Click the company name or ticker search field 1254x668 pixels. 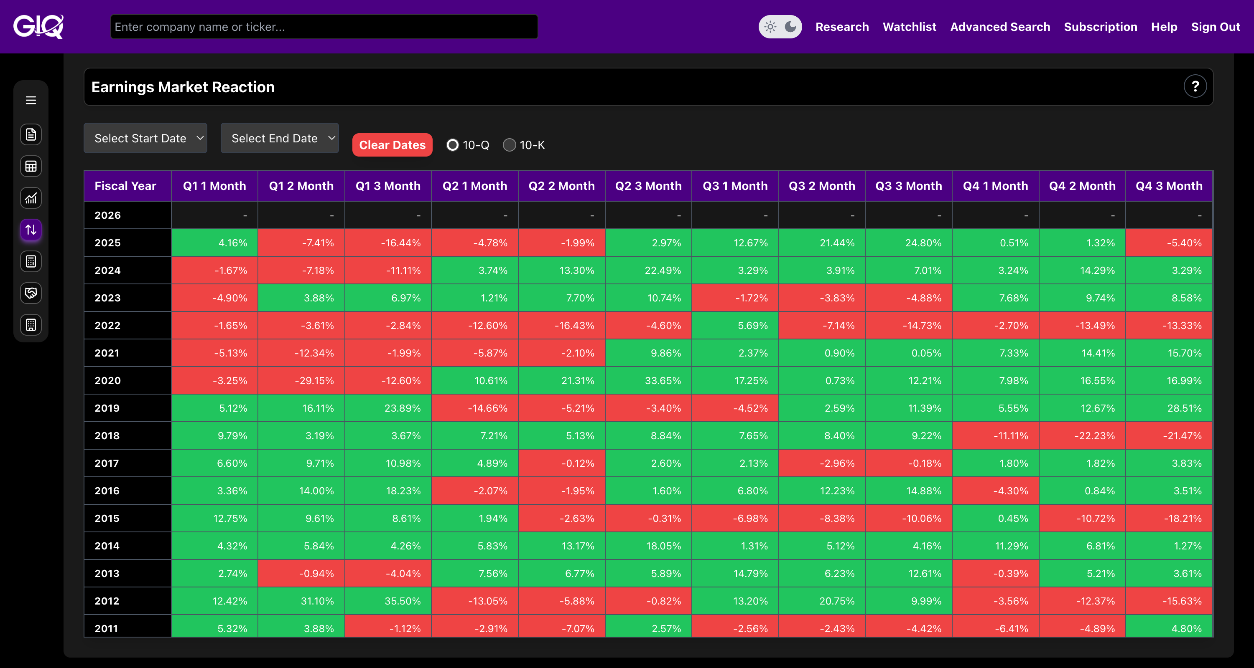(x=324, y=27)
